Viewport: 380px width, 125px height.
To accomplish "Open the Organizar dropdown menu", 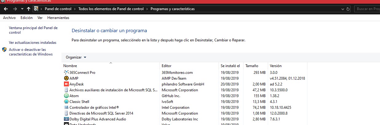I will point(76,57).
